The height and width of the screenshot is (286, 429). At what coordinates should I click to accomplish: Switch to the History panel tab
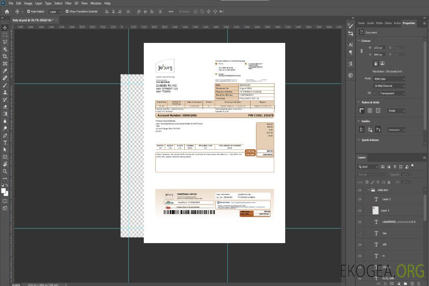point(388,23)
